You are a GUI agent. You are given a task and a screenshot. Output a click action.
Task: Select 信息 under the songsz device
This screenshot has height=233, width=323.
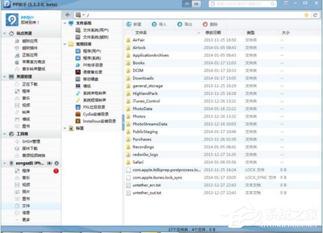(x=26, y=213)
